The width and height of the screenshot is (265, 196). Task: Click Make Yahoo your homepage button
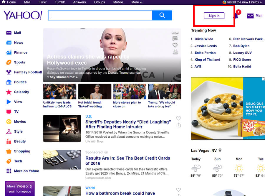pos(20,189)
